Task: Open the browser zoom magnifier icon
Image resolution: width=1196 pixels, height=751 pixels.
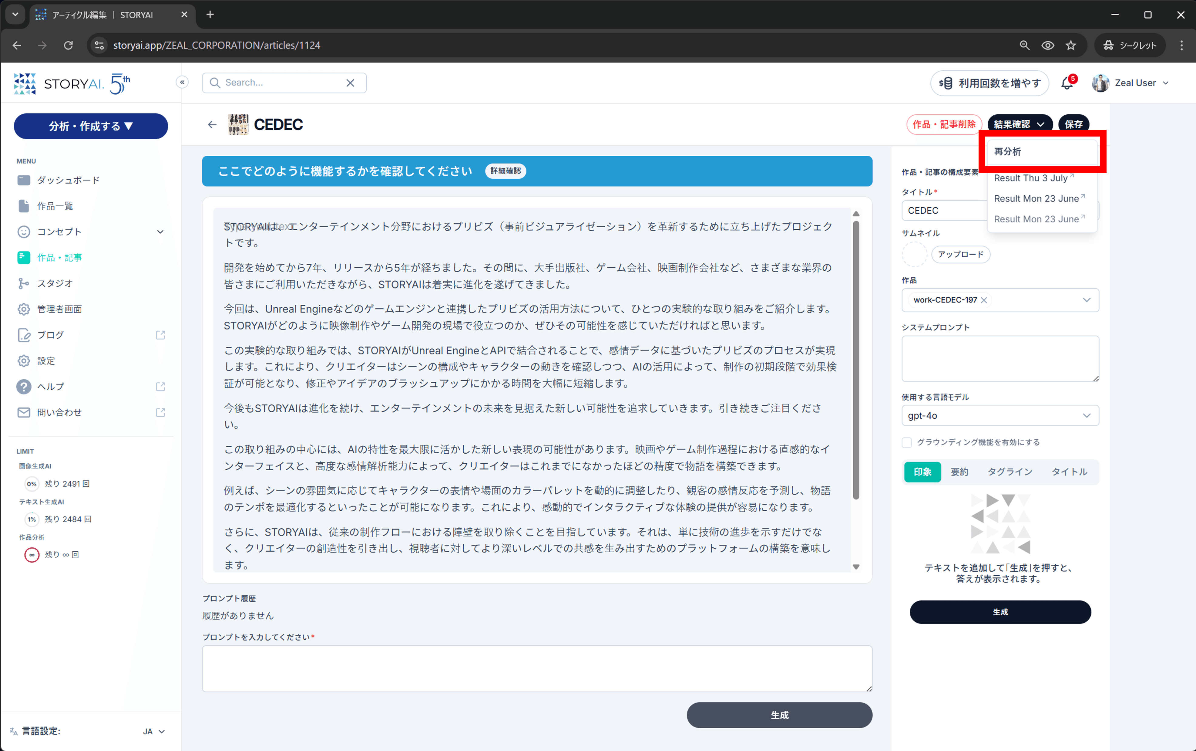Action: 1024,45
